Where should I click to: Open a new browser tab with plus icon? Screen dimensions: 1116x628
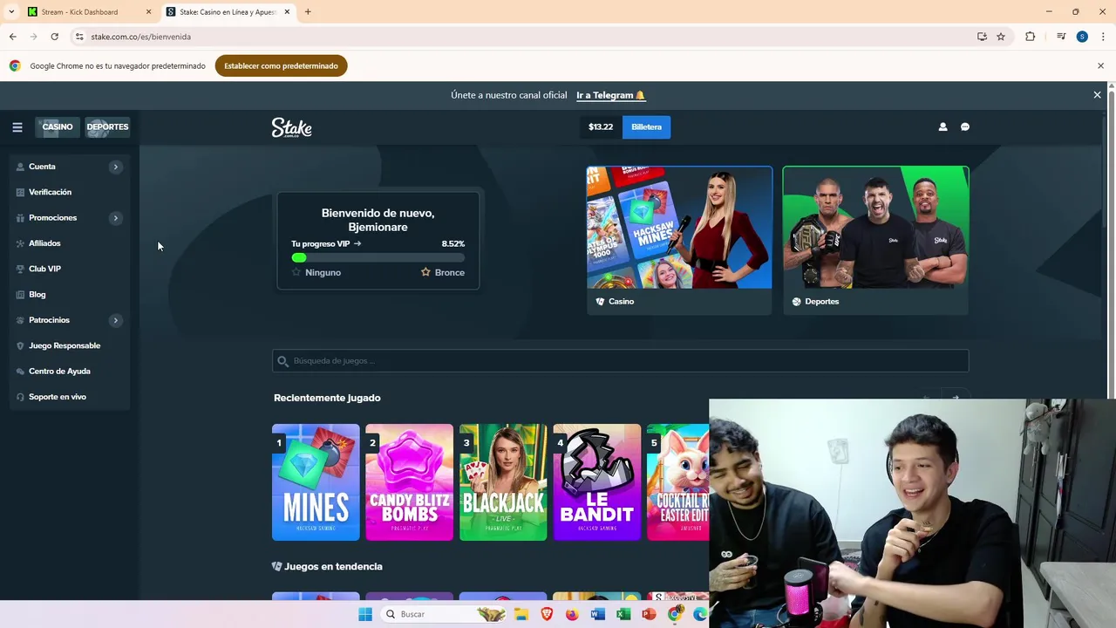(x=308, y=12)
